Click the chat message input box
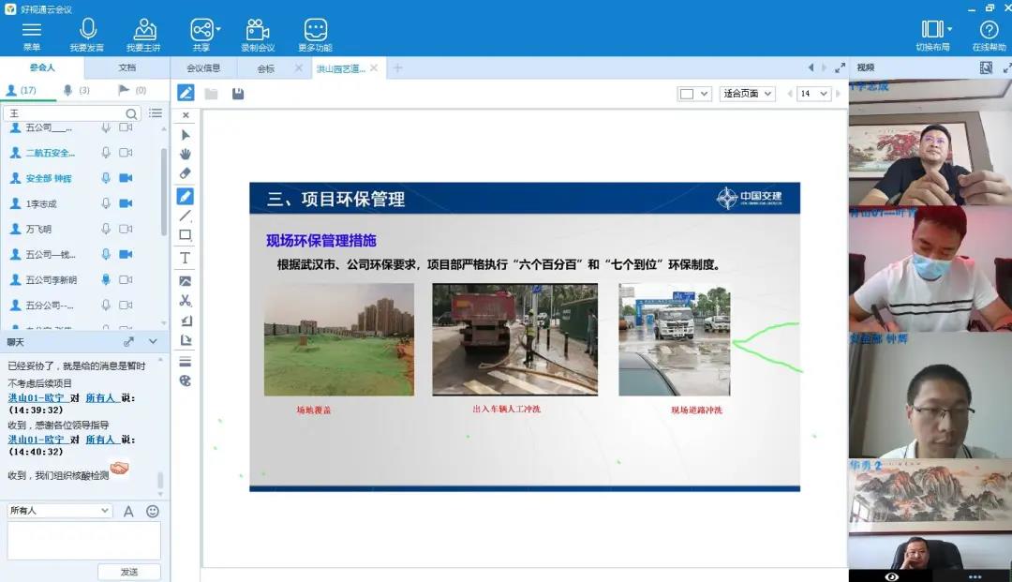The image size is (1012, 582). coord(83,541)
